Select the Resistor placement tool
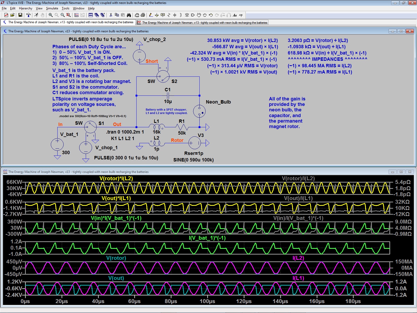This screenshot has width=417, height=313. 169,15
